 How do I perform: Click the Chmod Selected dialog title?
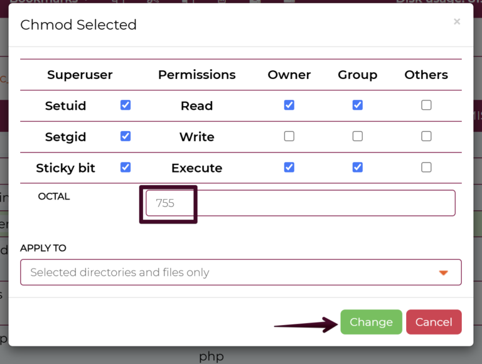click(78, 25)
